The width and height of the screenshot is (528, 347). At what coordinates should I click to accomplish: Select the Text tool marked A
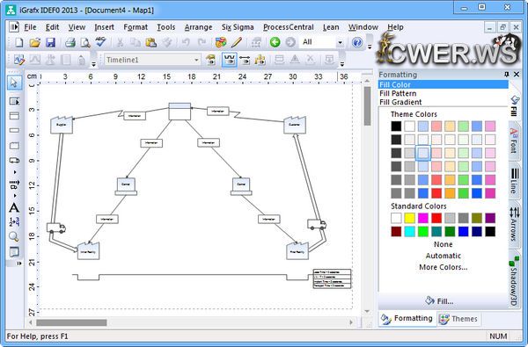point(14,208)
